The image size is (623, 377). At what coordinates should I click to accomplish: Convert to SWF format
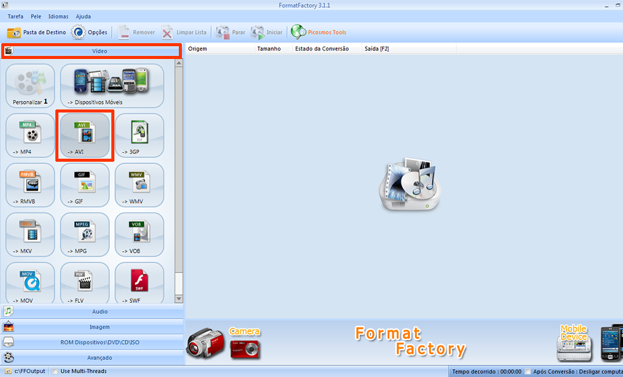(139, 283)
